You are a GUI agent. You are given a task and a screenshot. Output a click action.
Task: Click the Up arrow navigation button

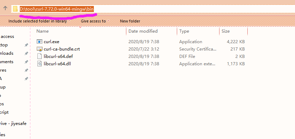click(5, 8)
